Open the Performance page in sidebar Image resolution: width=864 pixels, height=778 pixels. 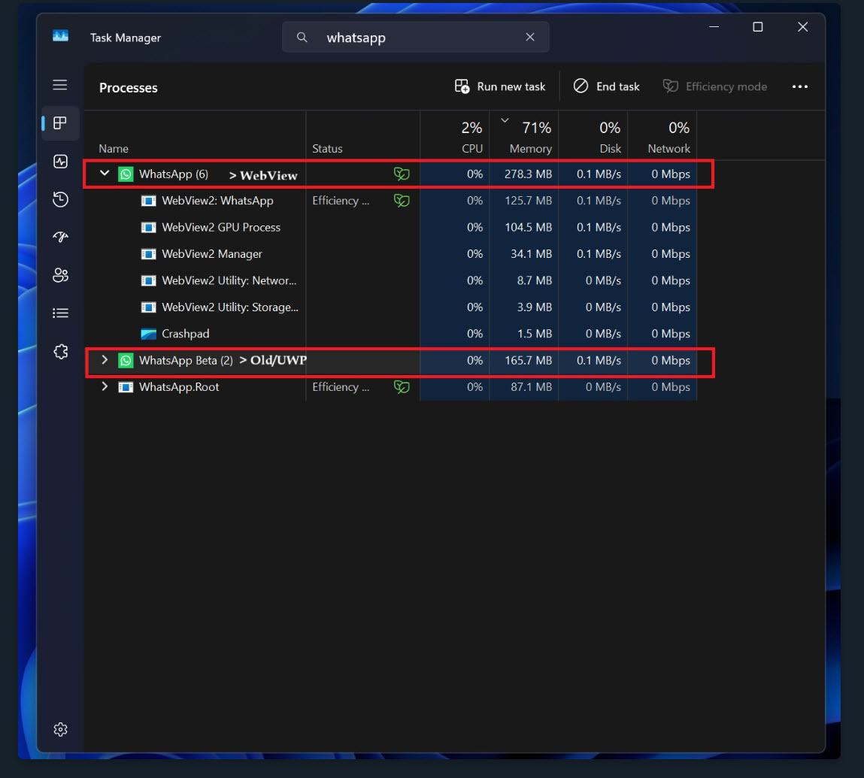point(60,162)
